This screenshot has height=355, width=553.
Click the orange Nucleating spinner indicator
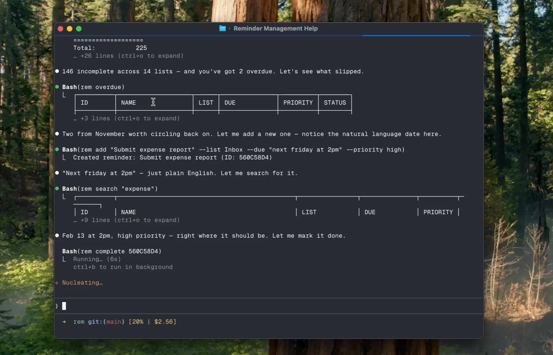(57, 283)
